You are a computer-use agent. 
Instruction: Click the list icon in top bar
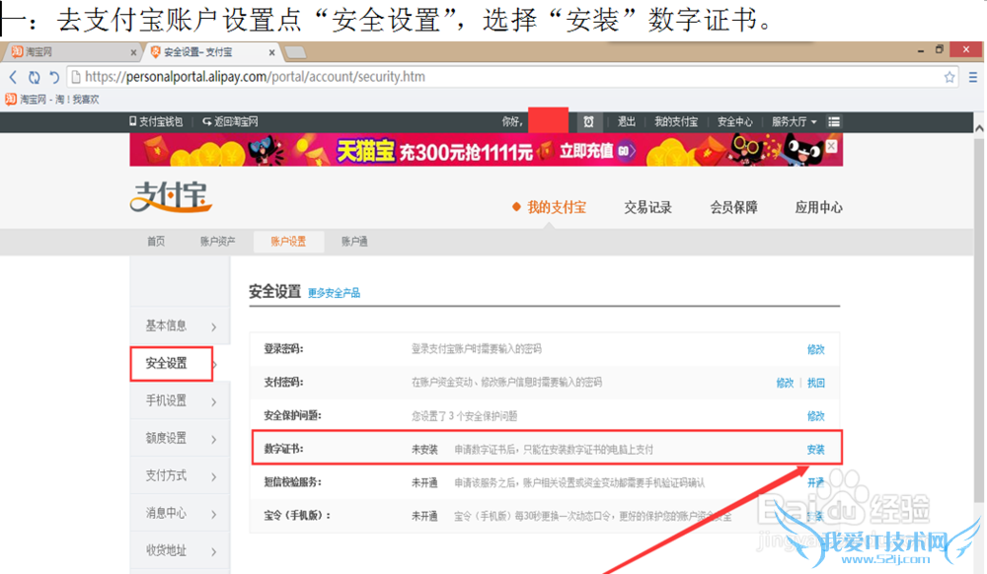pos(834,122)
